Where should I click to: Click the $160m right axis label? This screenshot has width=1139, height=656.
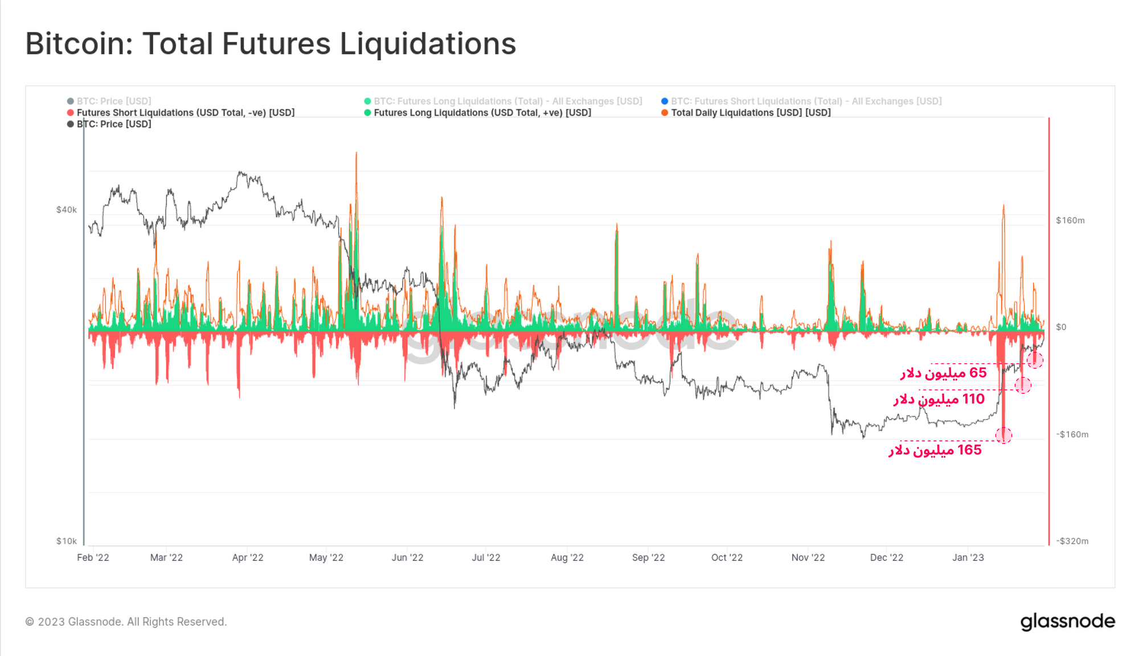point(1070,220)
